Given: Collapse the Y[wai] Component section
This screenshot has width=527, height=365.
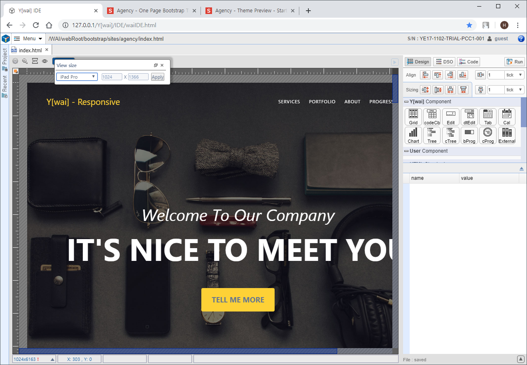Looking at the screenshot, I should click(x=406, y=102).
